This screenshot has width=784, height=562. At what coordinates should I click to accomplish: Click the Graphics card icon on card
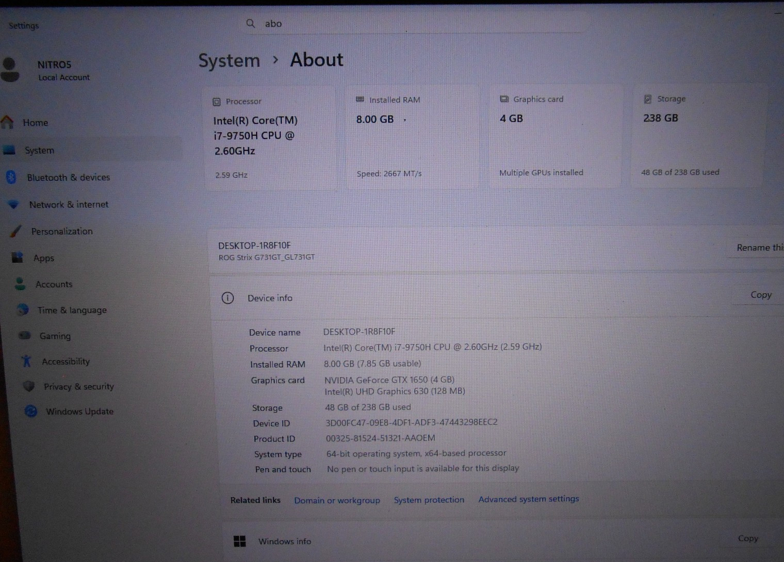click(504, 99)
